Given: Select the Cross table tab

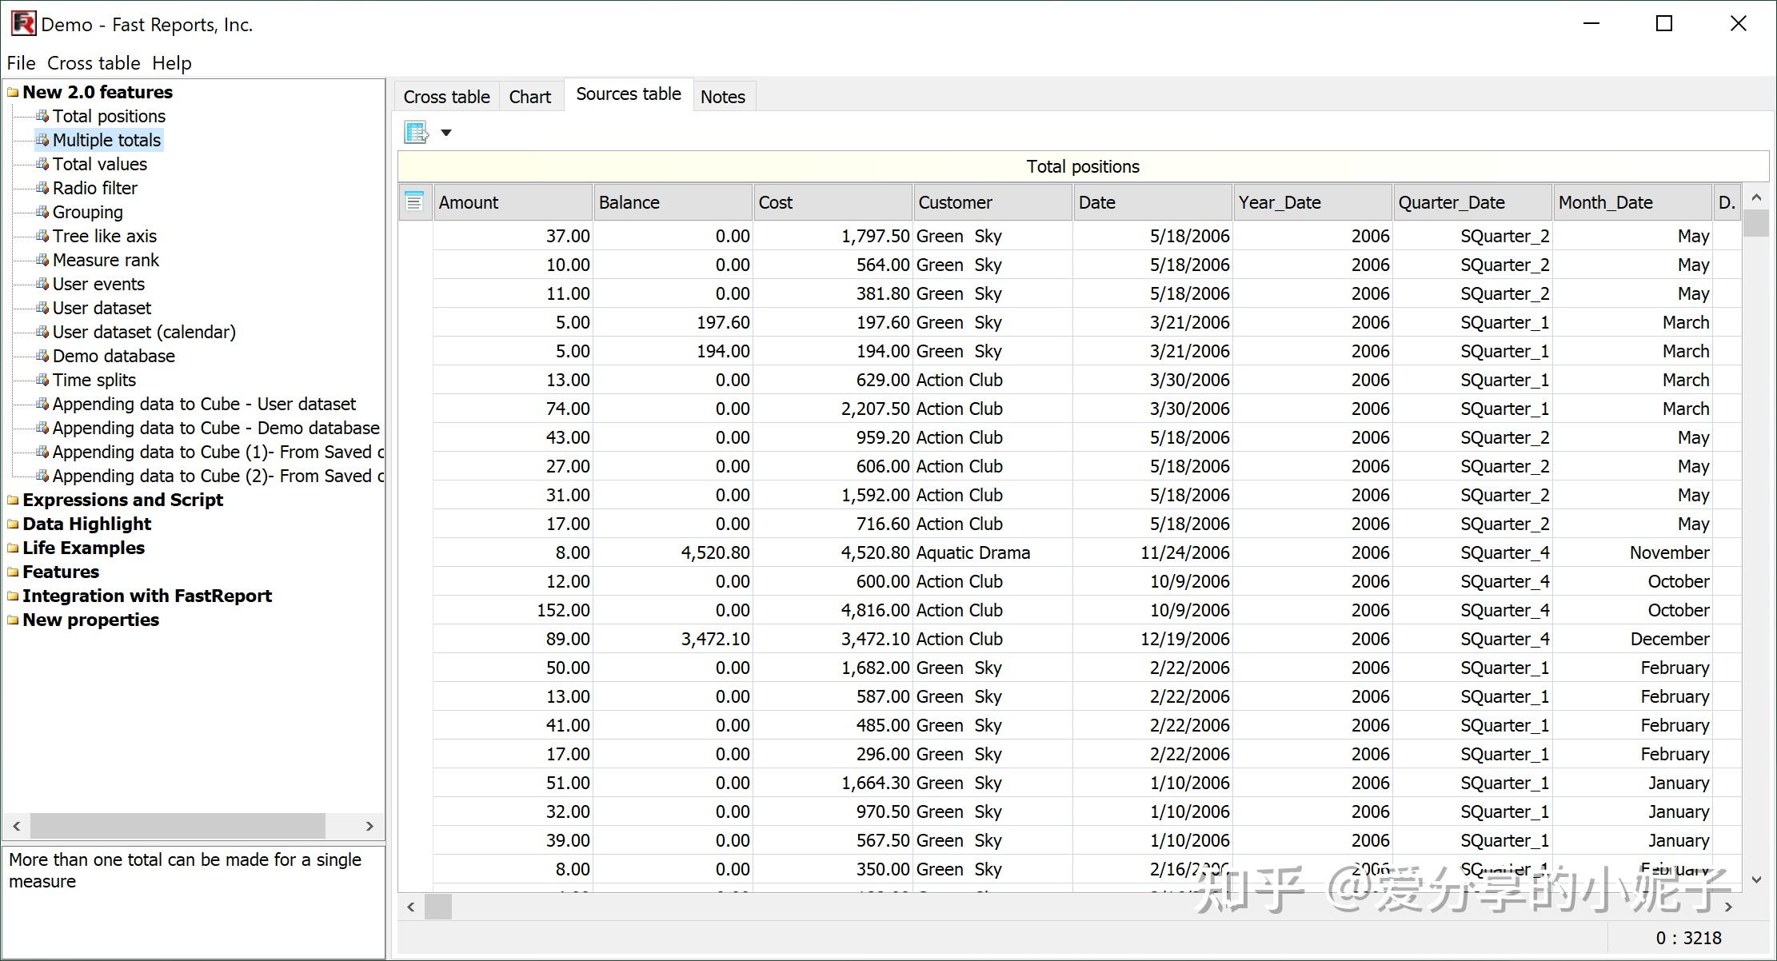Looking at the screenshot, I should [x=448, y=96].
